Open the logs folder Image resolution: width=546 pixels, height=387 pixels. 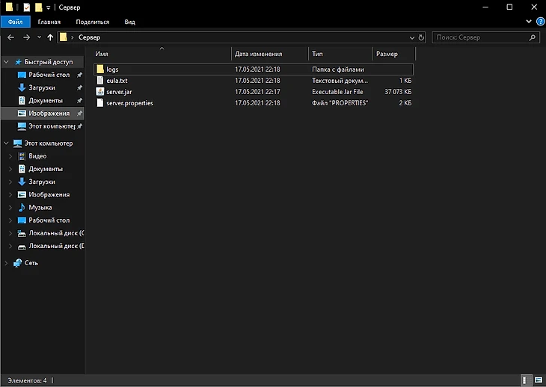pos(112,69)
